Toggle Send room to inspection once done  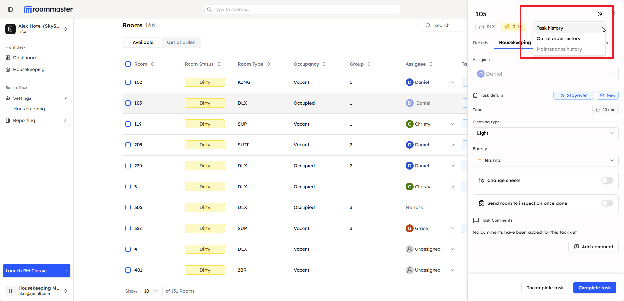(607, 203)
